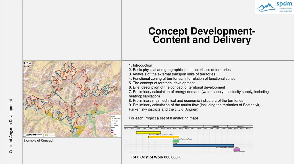294x164 pixels.
Task: Click item 7 on preliminary energy demand calculation
Action: pos(199,94)
